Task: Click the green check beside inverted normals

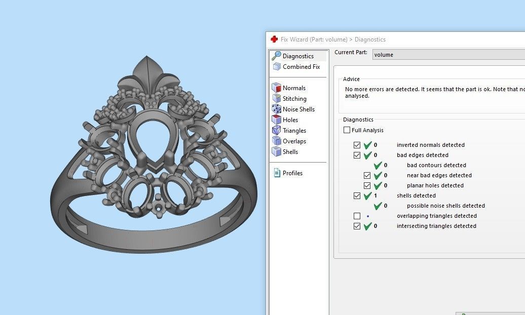Action: point(367,145)
